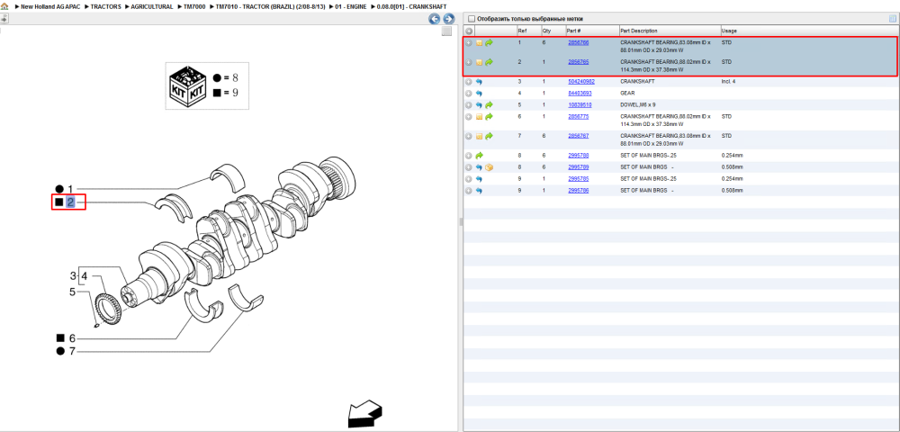Click the back navigation arrow
The height and width of the screenshot is (432, 900).
[x=435, y=19]
